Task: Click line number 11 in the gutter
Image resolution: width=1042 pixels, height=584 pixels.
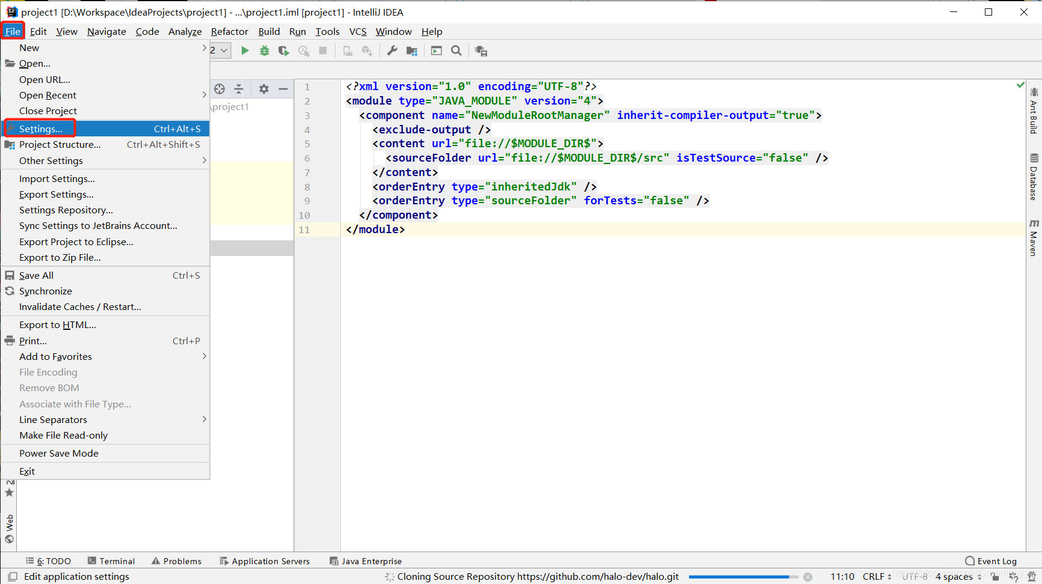Action: pos(304,230)
